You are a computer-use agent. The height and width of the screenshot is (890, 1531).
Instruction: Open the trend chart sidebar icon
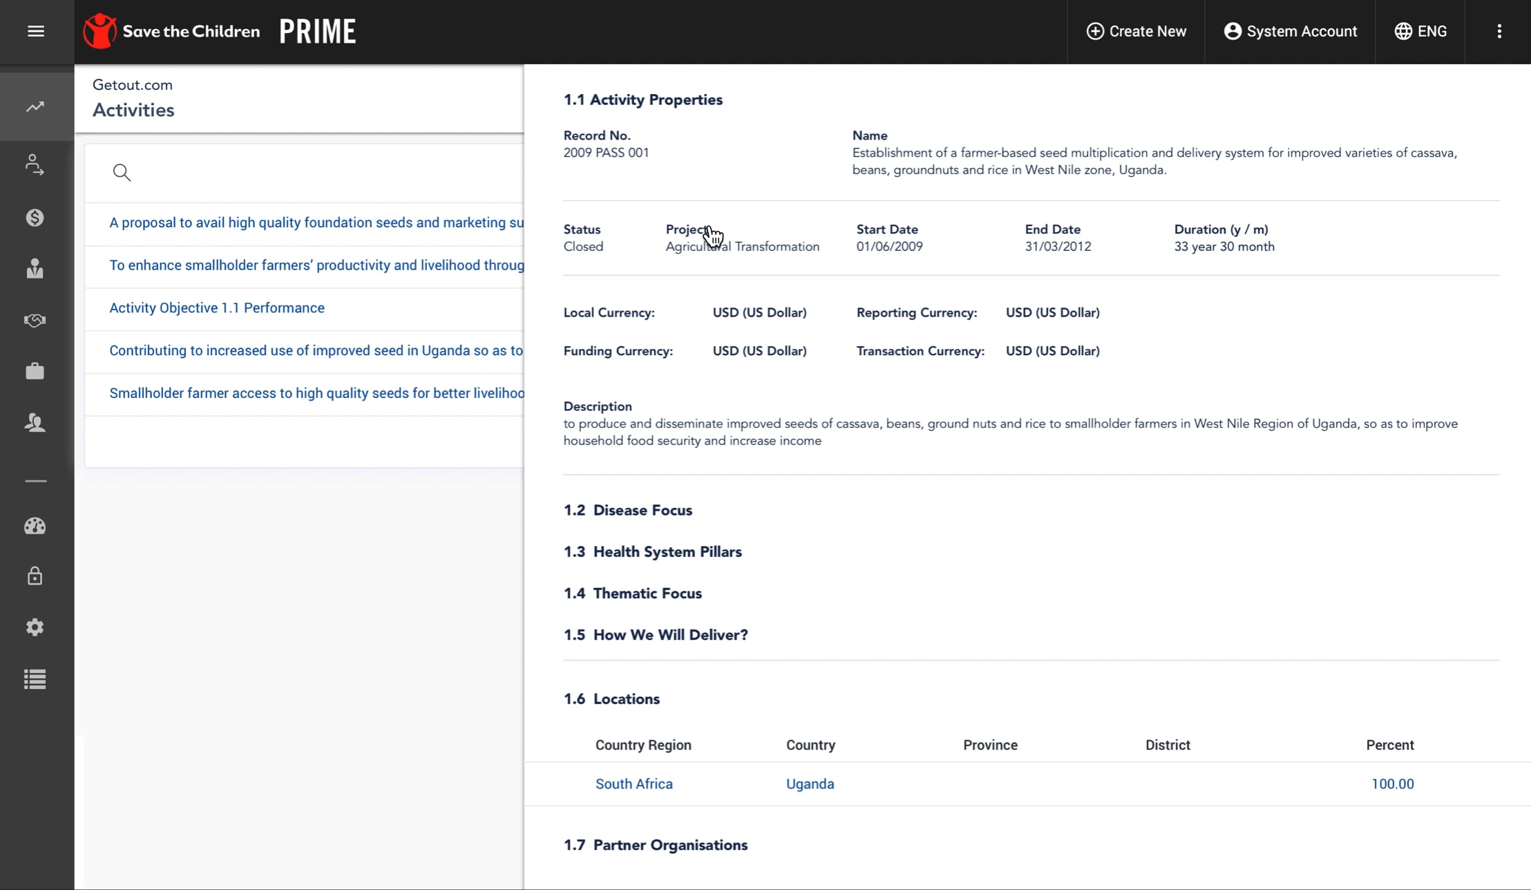pos(35,106)
